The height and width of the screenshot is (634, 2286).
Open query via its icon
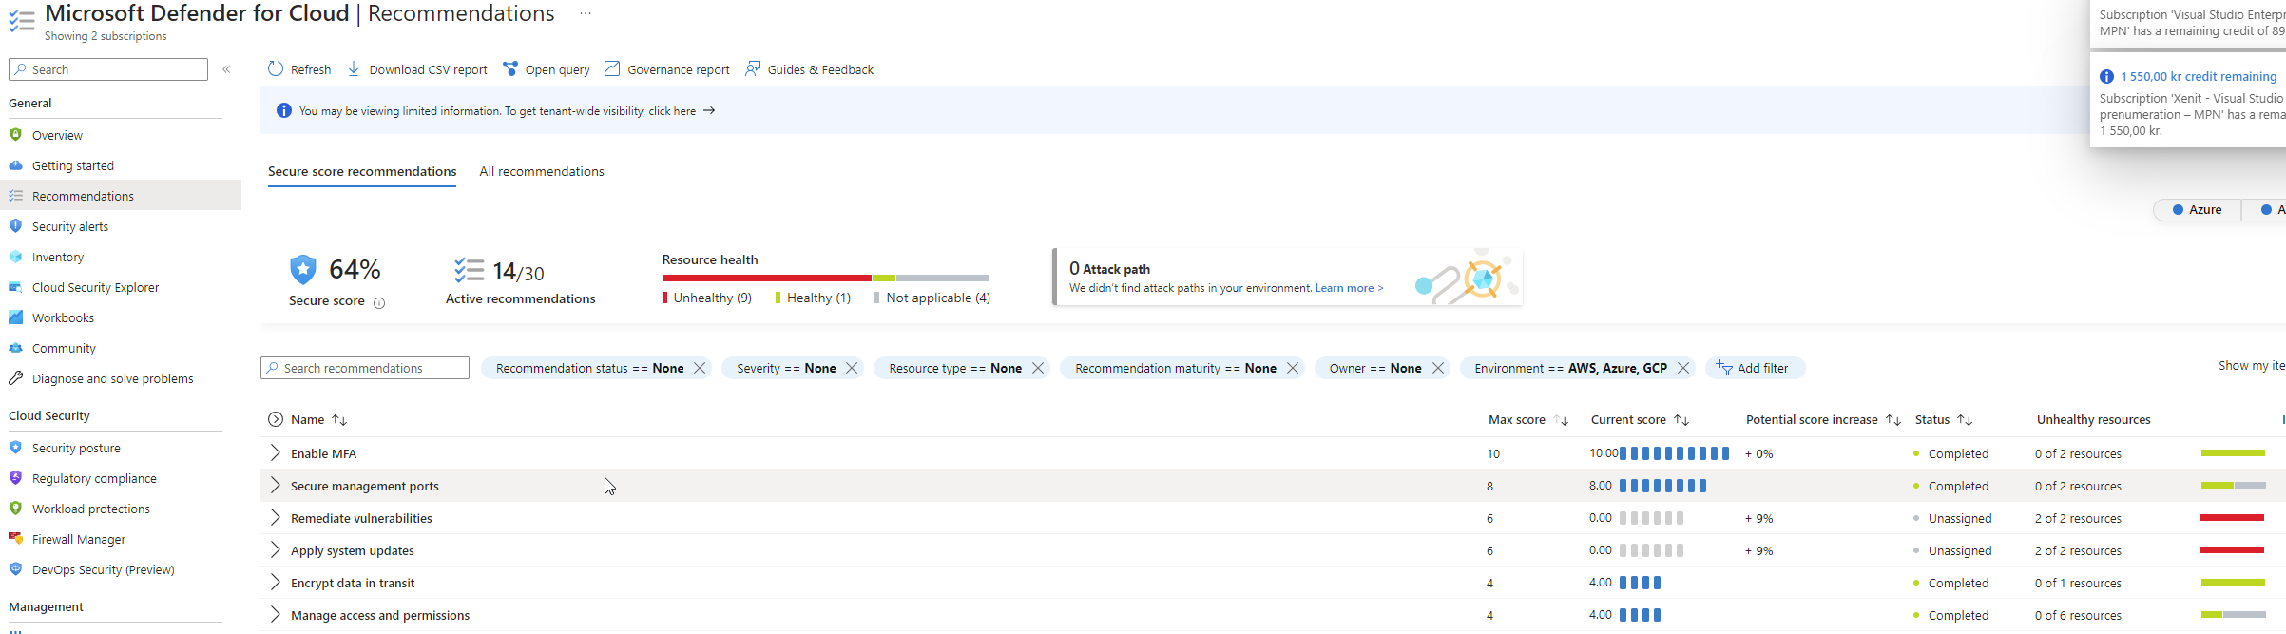[510, 68]
